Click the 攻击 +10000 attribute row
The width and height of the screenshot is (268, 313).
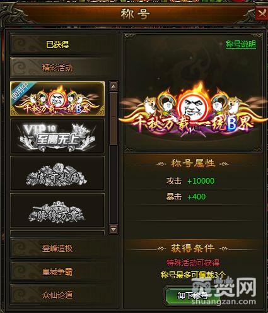193,181
